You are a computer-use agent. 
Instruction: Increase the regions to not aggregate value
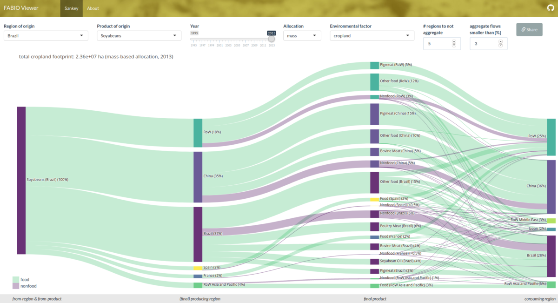[454, 41]
